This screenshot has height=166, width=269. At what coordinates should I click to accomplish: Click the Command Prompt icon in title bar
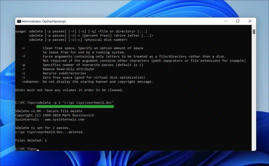point(19,21)
